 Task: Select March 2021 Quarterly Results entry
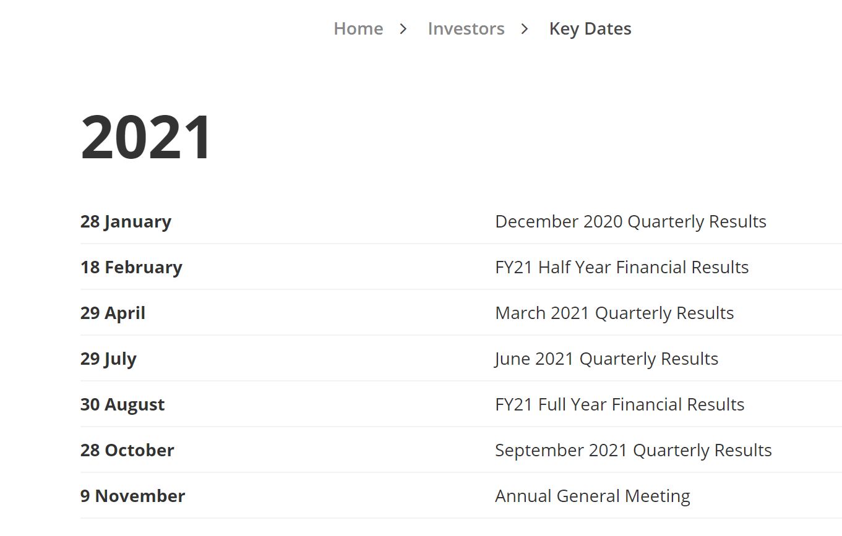614,313
